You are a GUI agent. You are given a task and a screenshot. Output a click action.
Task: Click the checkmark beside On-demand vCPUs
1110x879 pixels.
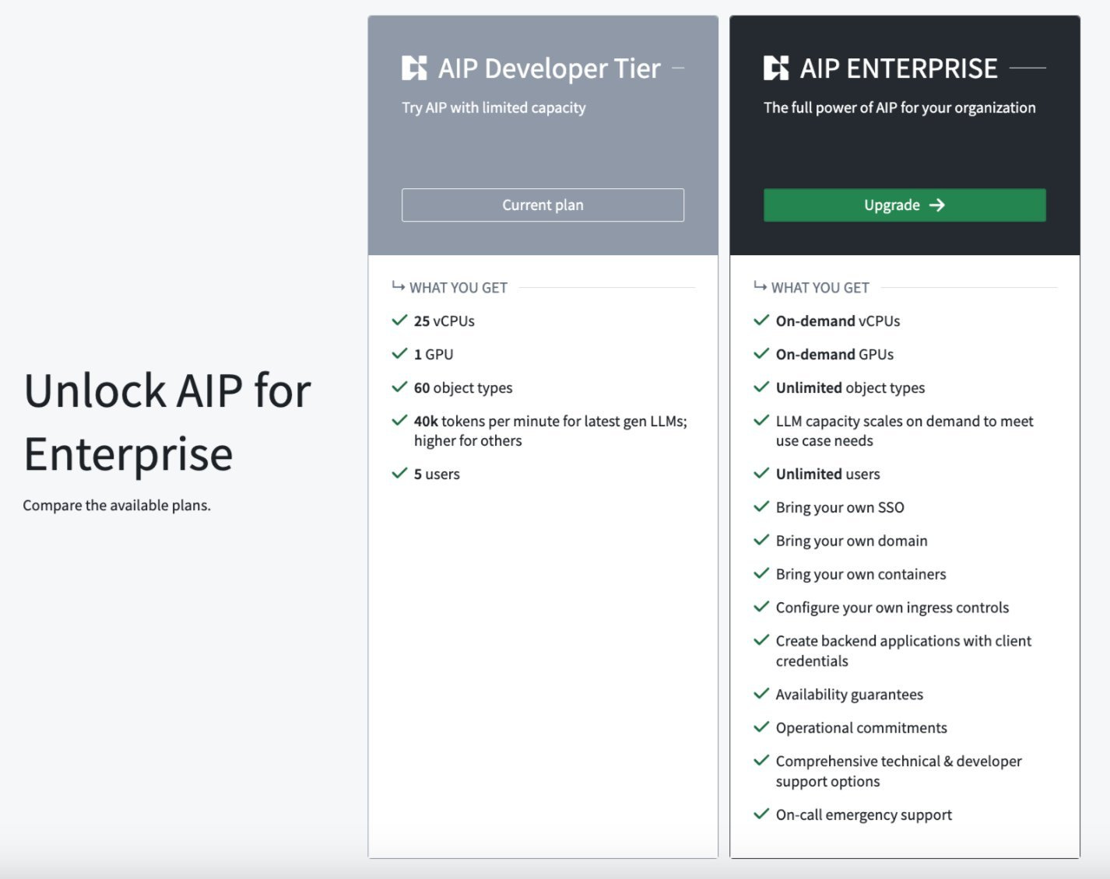click(761, 320)
